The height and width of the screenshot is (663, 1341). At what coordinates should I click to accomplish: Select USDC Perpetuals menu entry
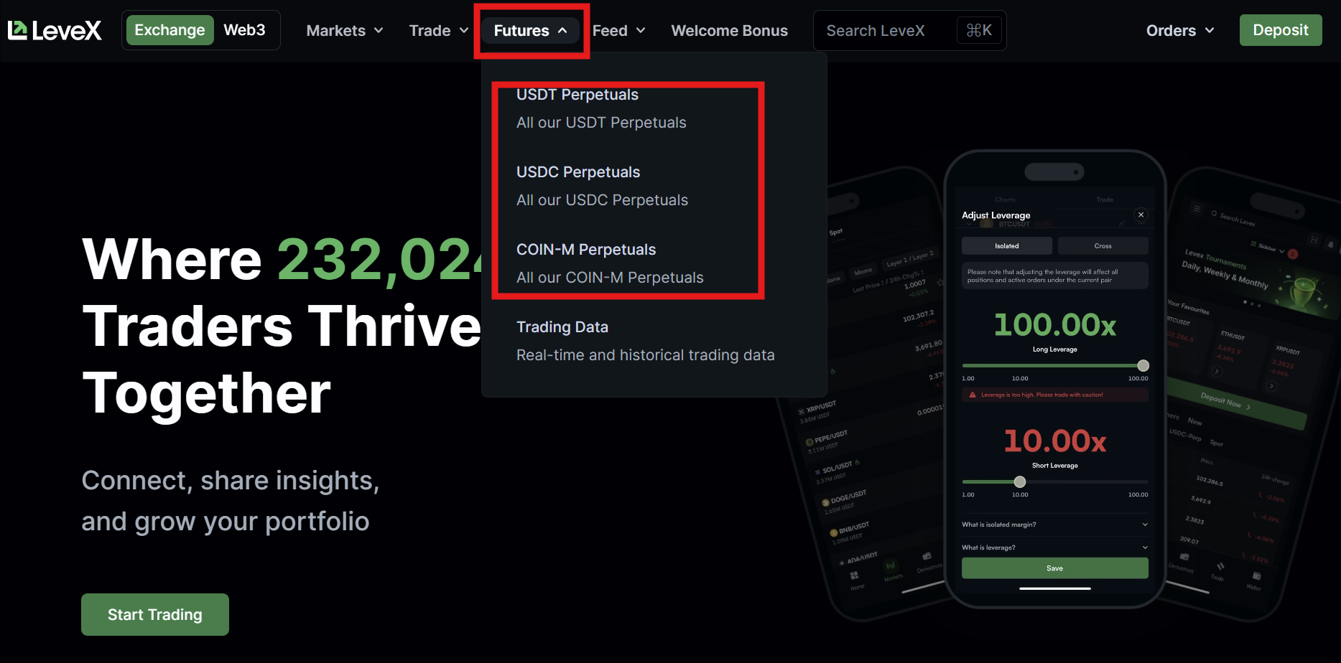602,187
